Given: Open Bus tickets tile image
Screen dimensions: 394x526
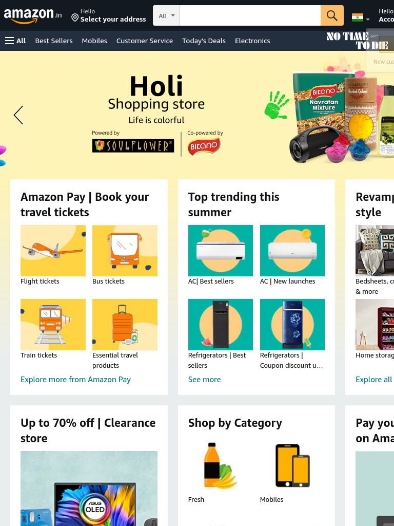Looking at the screenshot, I should [125, 251].
